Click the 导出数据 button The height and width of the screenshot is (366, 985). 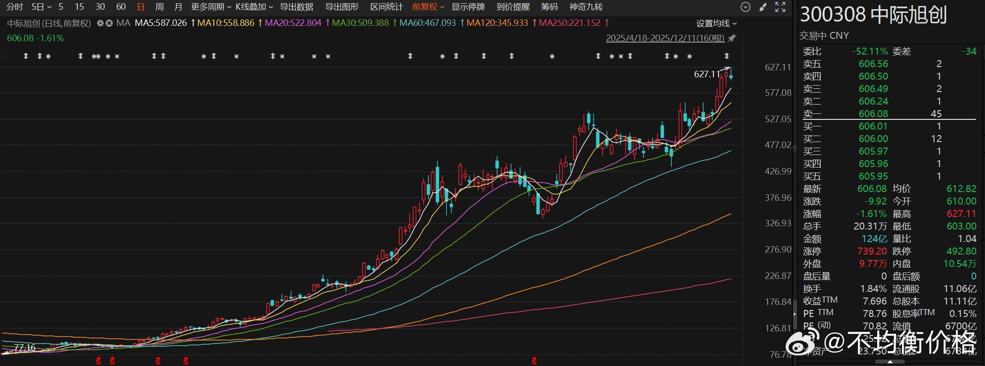(x=297, y=7)
